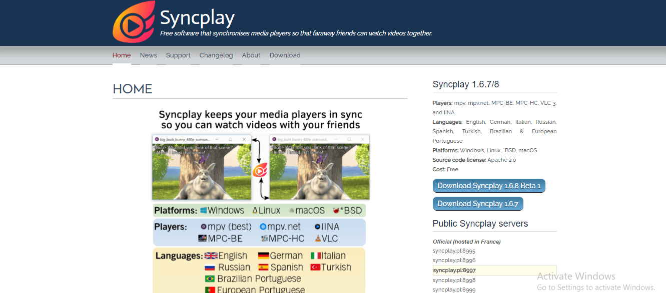Open the Home navigation tab
The width and height of the screenshot is (666, 293).
122,55
